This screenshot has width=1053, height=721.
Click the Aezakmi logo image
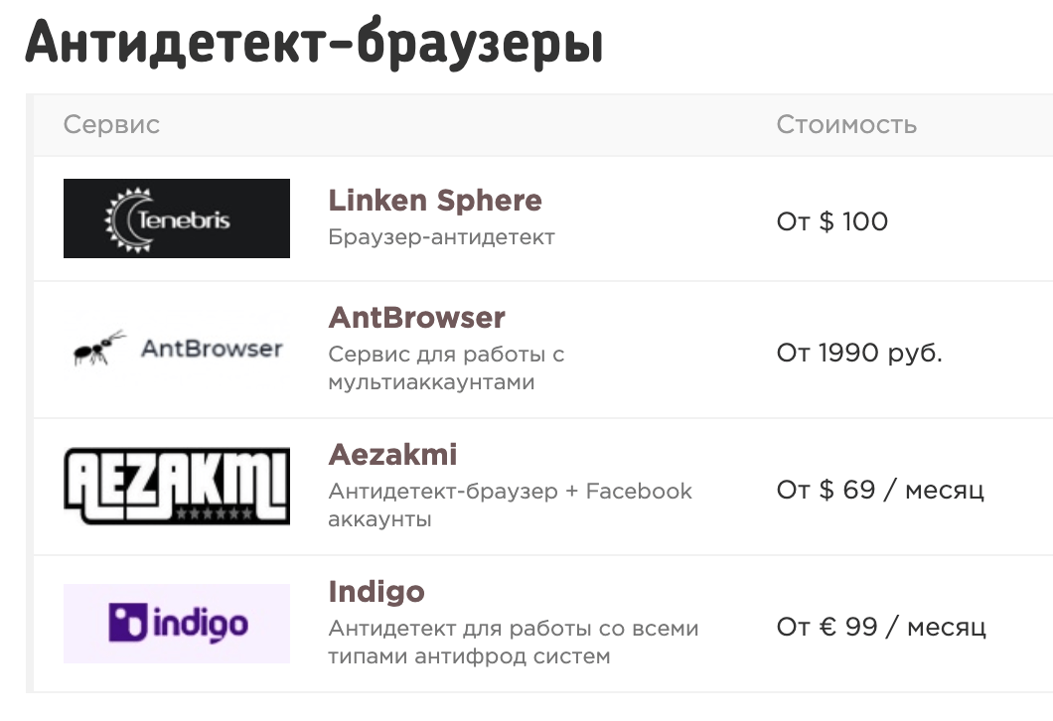[x=177, y=487]
